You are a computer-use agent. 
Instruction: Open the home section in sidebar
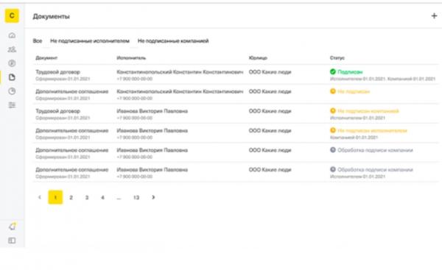click(x=12, y=35)
